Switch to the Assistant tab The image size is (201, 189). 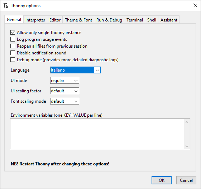169,20
